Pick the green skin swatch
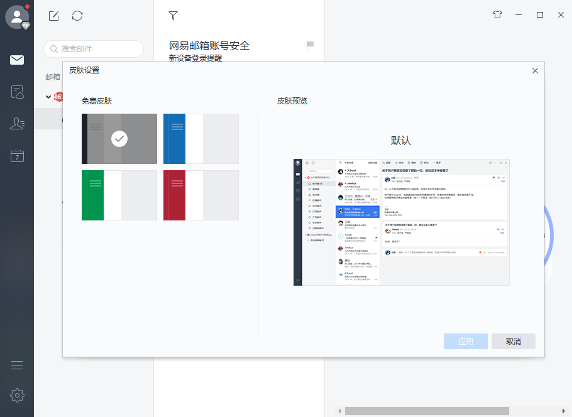The image size is (572, 417). [119, 195]
